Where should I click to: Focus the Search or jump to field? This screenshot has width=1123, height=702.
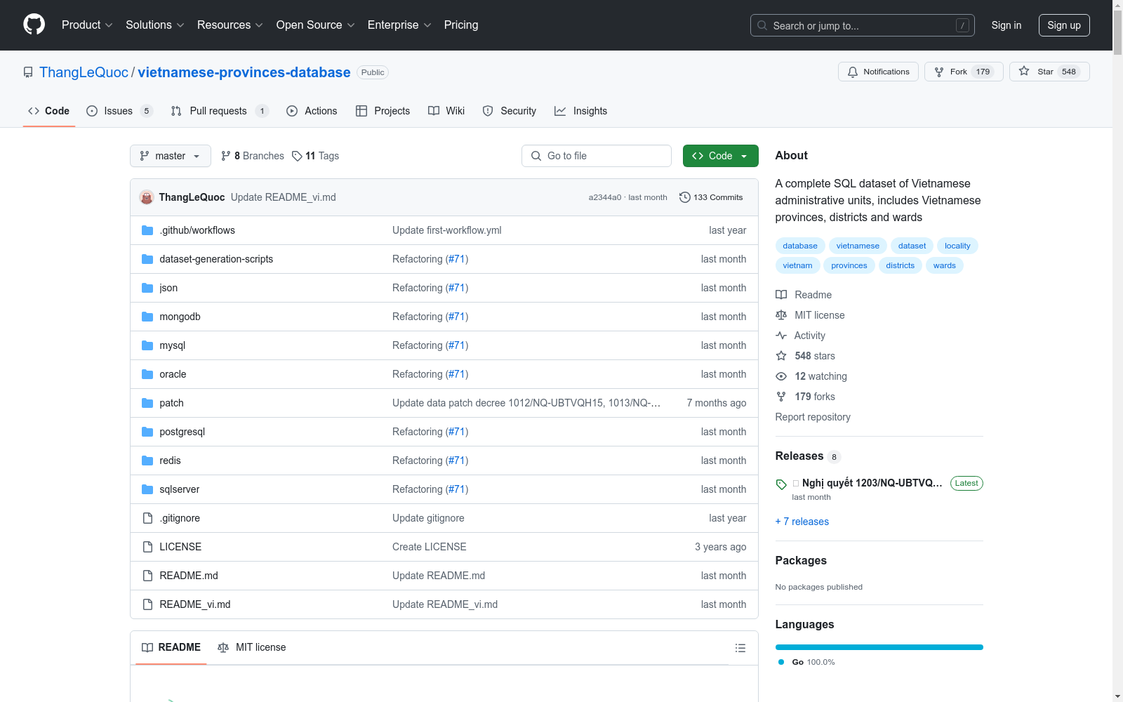coord(863,25)
